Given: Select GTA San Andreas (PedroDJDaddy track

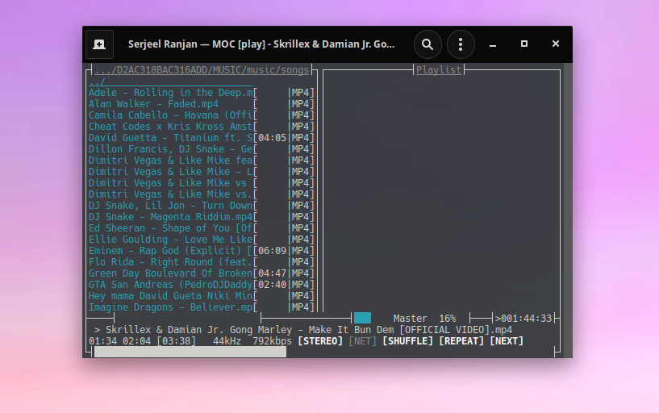Looking at the screenshot, I should [171, 285].
